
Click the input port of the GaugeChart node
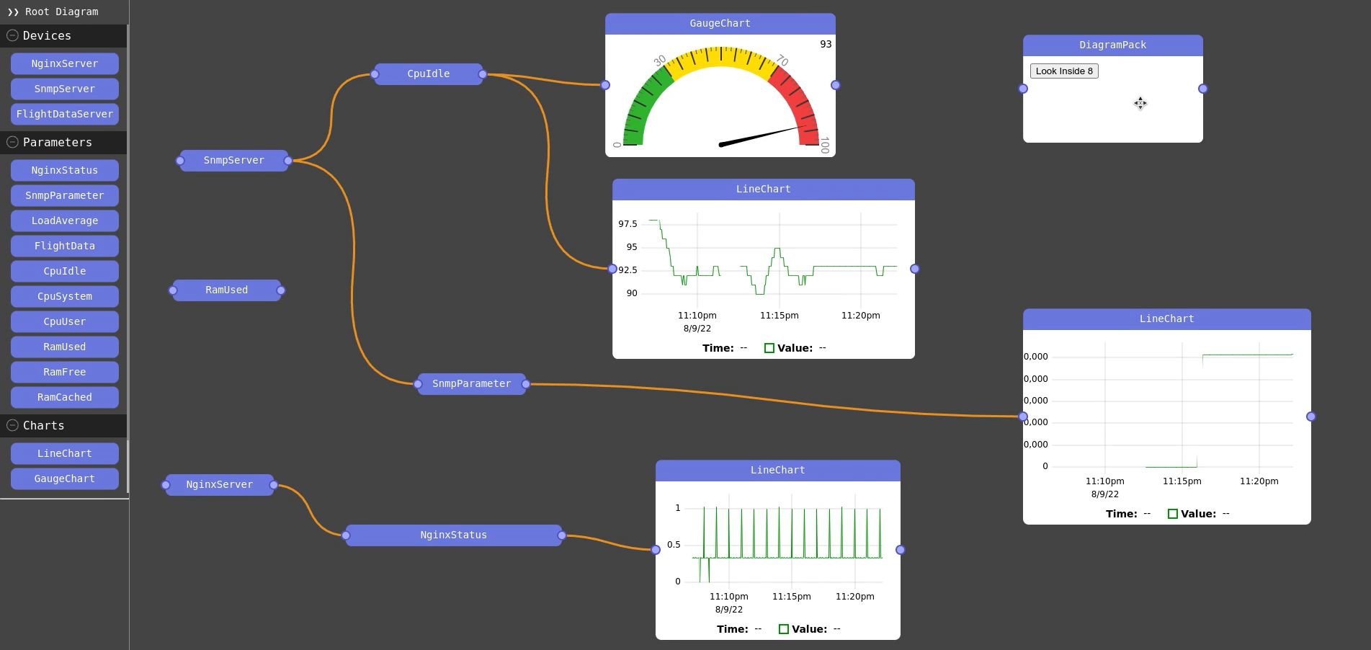click(604, 85)
